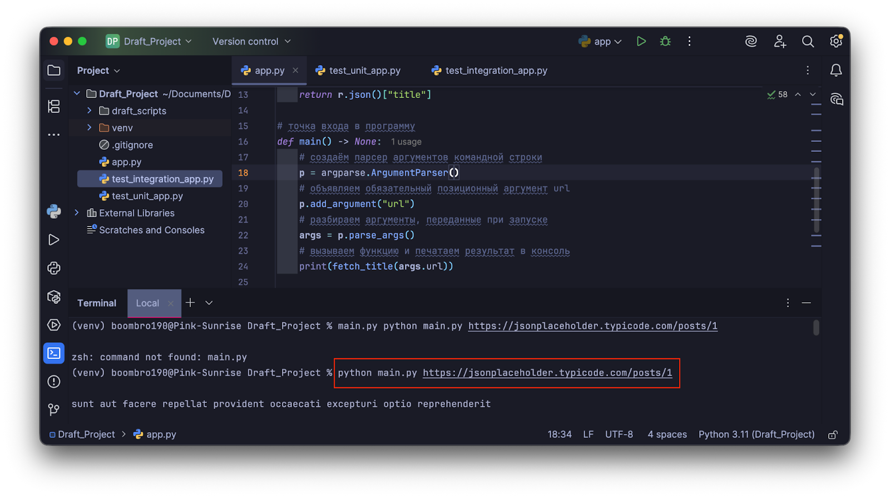Viewport: 890px width, 498px height.
Task: Open the Python Console tool window
Action: point(54,211)
